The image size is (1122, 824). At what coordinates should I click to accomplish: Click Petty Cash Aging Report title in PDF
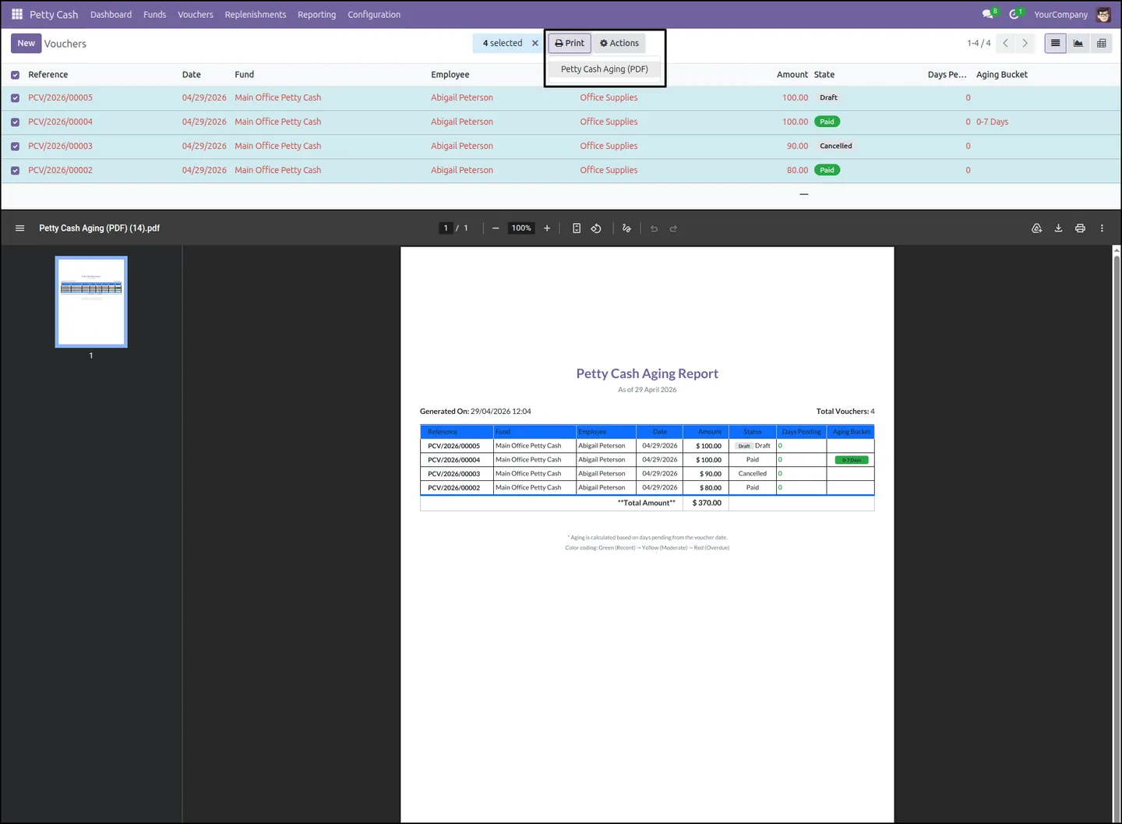click(x=647, y=374)
